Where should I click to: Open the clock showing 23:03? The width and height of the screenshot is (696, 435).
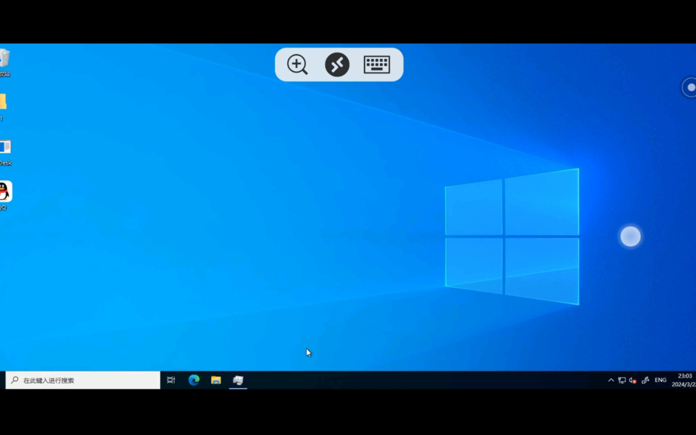pos(684,380)
